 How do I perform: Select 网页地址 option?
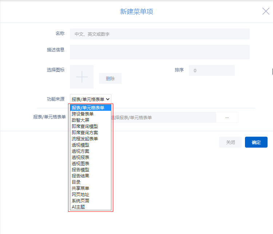80,194
